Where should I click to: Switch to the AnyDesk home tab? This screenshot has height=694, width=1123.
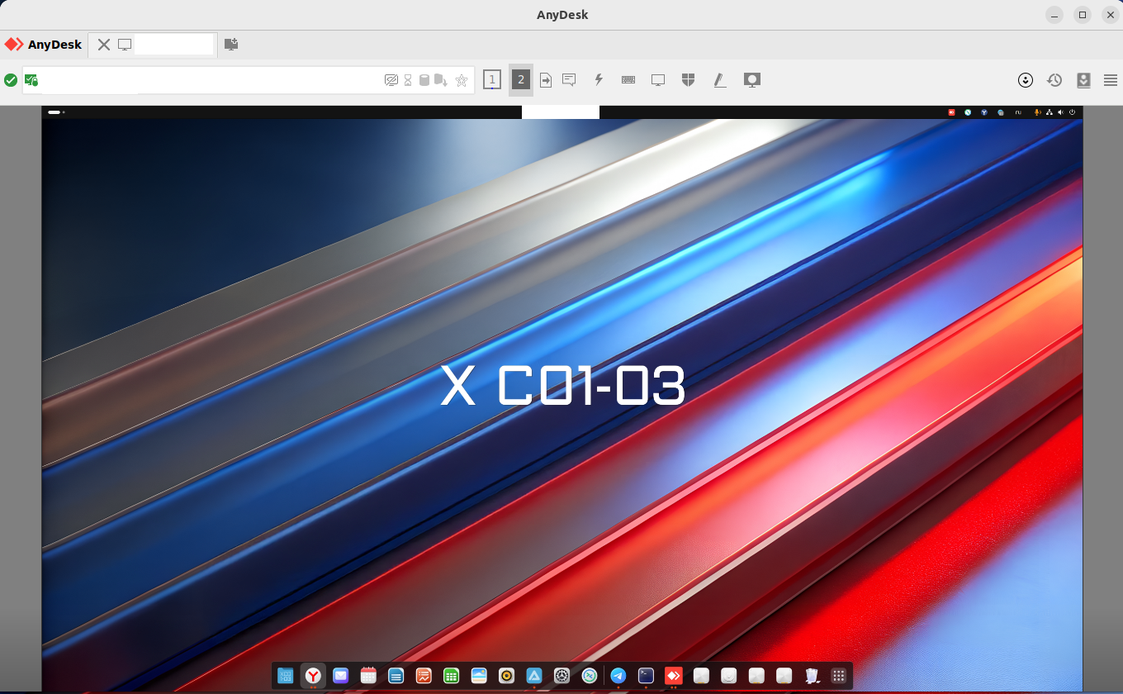pos(44,45)
